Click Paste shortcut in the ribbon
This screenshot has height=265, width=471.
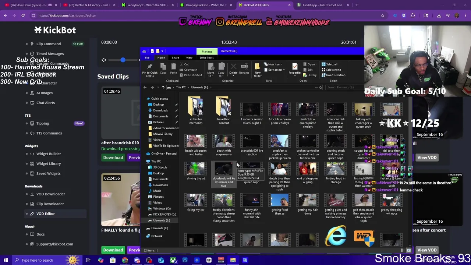click(191, 75)
